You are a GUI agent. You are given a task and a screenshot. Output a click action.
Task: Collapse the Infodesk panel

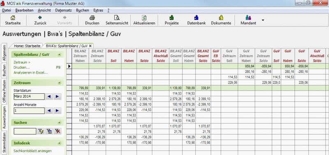(60, 143)
